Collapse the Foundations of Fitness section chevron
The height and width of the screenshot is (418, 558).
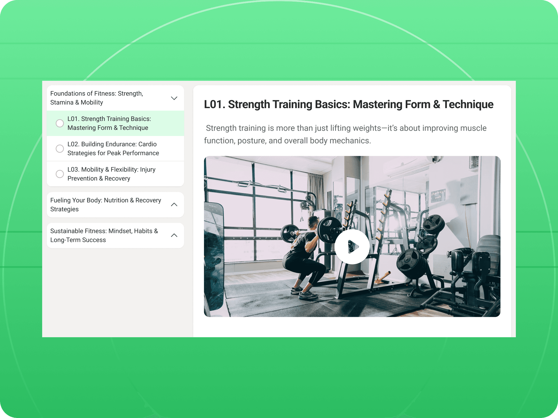pyautogui.click(x=174, y=98)
